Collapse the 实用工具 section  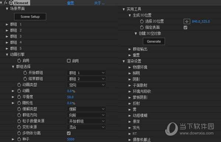124,9
